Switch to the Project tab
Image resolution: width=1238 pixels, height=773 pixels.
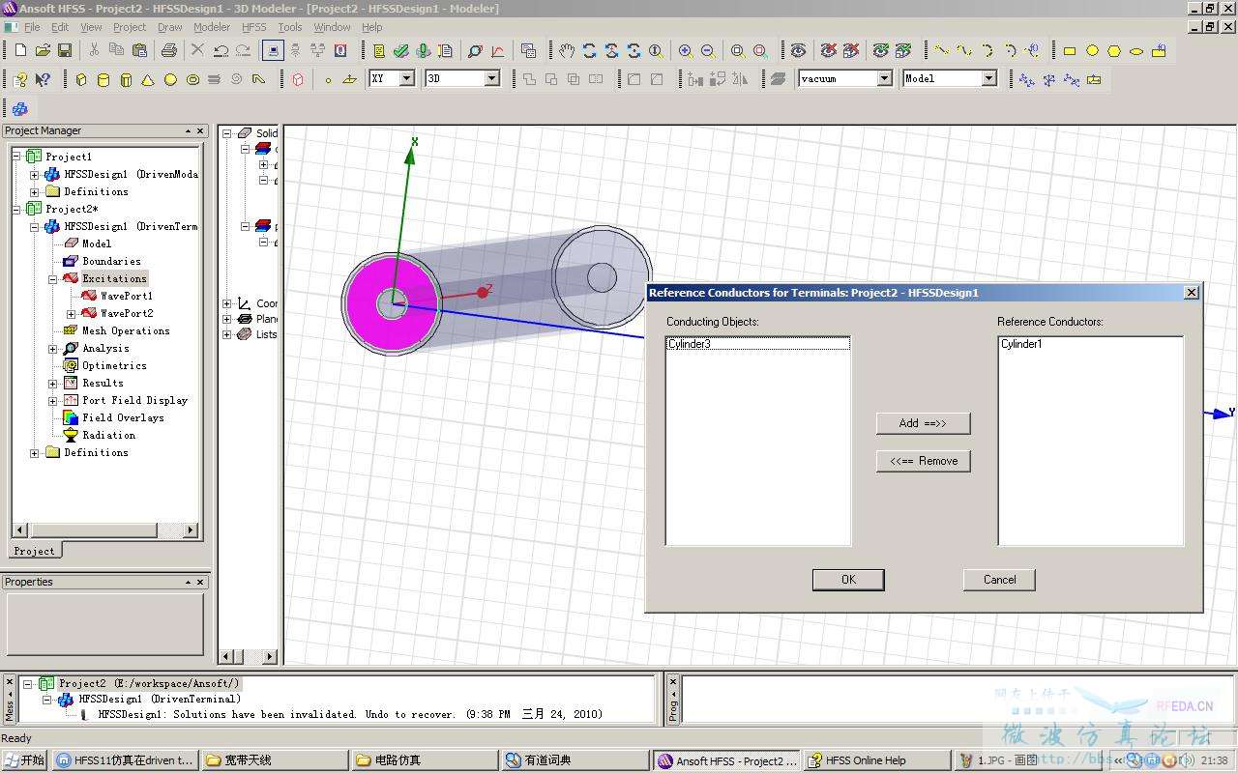point(35,551)
